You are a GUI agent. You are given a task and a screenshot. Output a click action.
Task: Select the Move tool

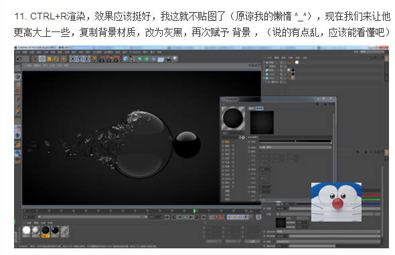coord(42,59)
